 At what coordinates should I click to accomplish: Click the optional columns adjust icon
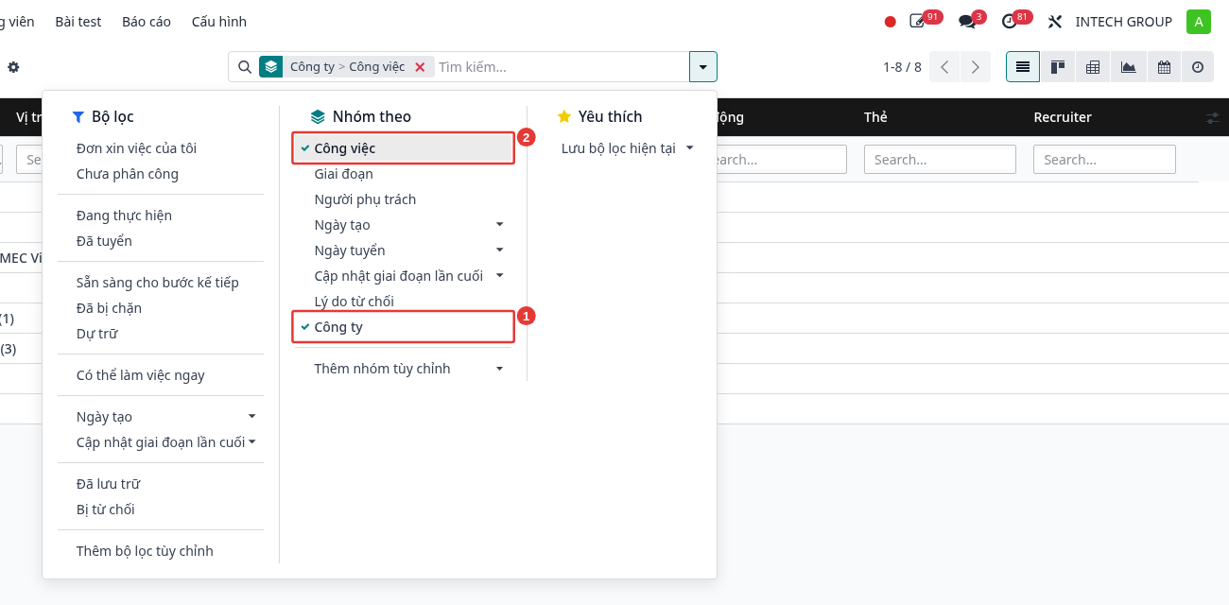(1213, 118)
